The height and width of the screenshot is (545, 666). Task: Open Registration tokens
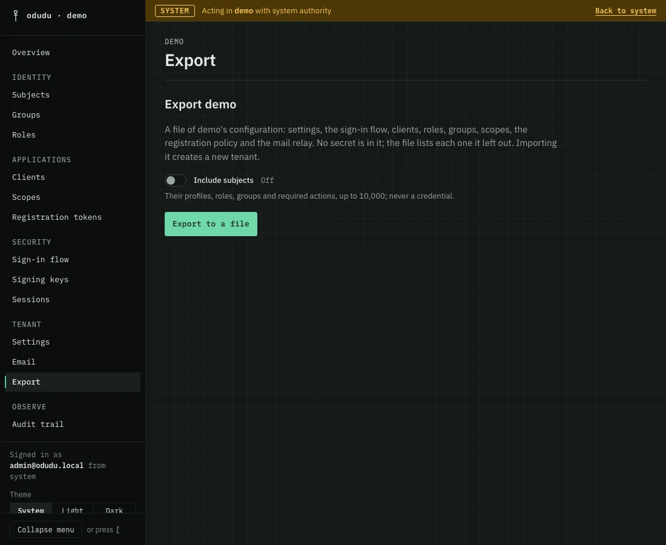click(x=73, y=217)
